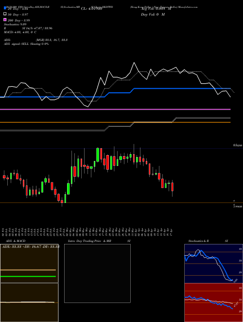Click the 3.99660 price axis label
This screenshot has height=322, width=243.
click(x=238, y=206)
